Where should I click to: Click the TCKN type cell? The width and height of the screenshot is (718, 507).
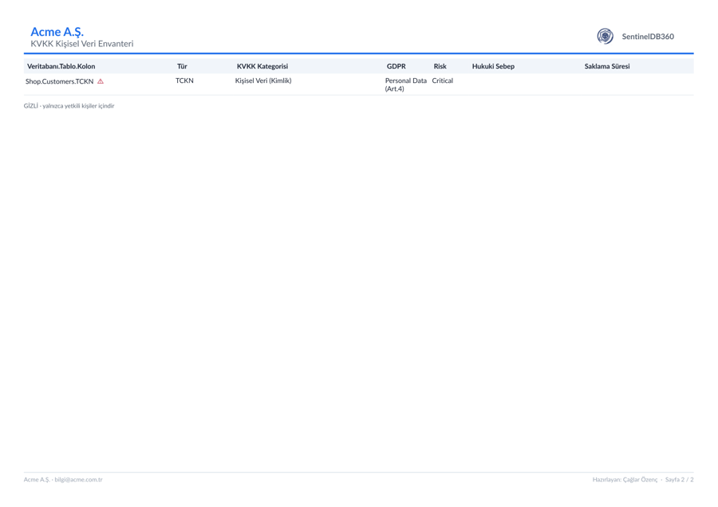(x=184, y=81)
